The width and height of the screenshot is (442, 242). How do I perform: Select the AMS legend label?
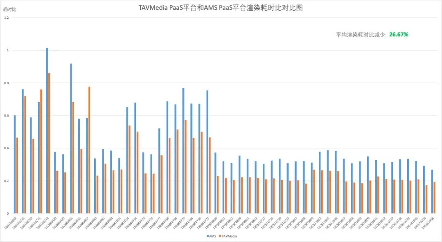pyautogui.click(x=212, y=236)
